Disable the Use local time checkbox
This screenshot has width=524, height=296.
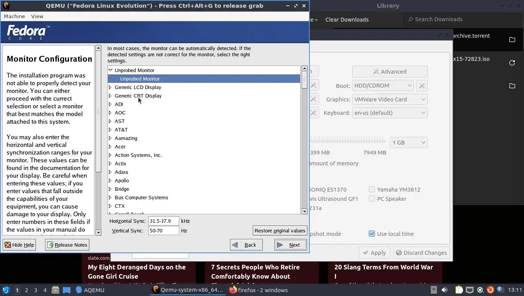372,234
